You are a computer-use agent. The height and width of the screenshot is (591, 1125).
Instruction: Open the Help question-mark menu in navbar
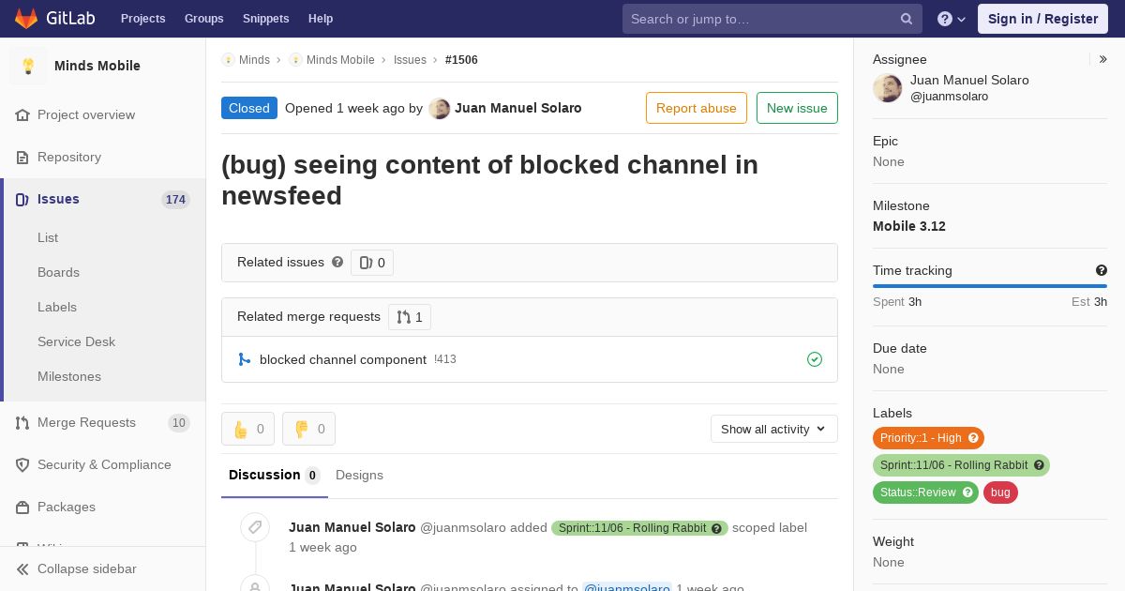pos(952,19)
